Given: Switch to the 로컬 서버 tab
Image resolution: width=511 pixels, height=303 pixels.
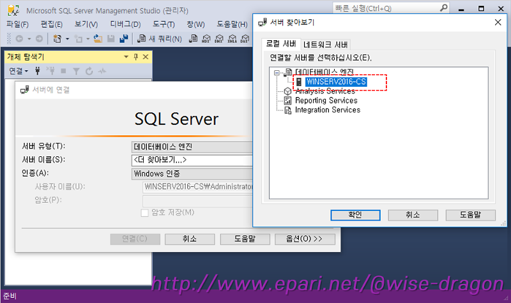Looking at the screenshot, I should coord(281,43).
